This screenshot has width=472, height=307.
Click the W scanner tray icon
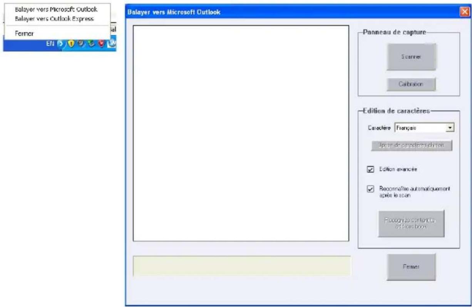(111, 44)
